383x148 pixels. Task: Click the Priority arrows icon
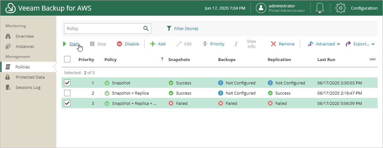coord(205,44)
